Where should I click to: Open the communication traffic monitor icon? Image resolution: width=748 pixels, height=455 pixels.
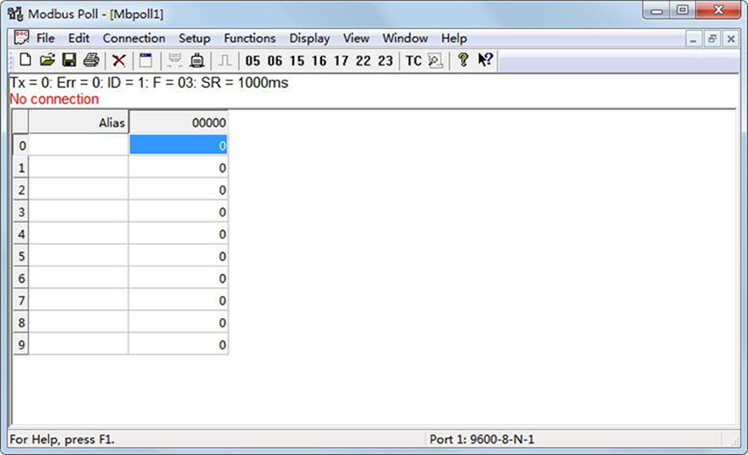coord(435,60)
